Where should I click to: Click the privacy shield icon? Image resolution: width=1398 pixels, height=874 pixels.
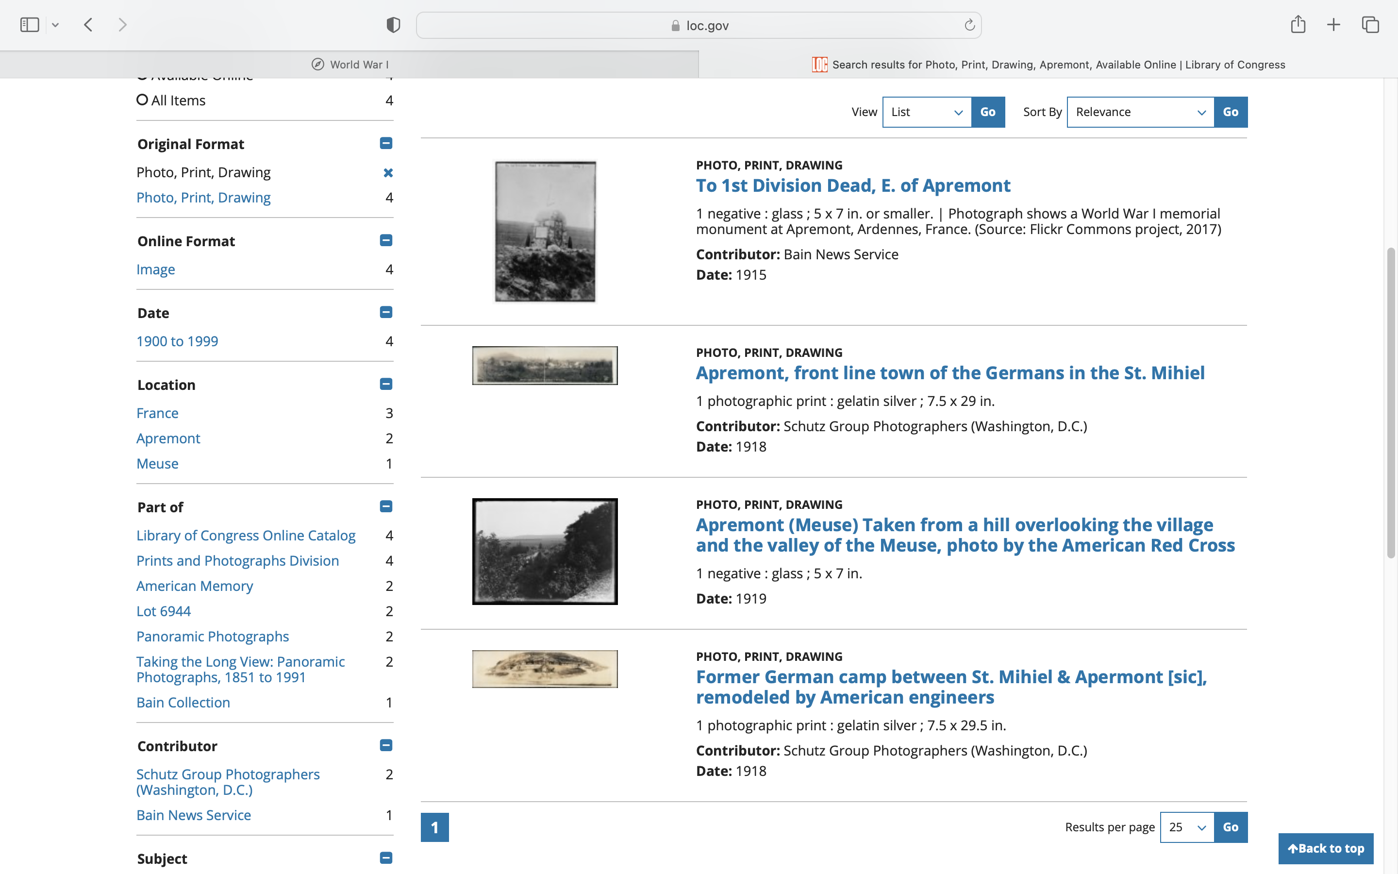coord(393,25)
